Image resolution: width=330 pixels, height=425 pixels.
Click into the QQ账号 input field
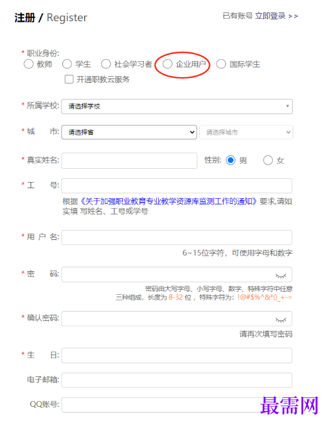click(177, 405)
